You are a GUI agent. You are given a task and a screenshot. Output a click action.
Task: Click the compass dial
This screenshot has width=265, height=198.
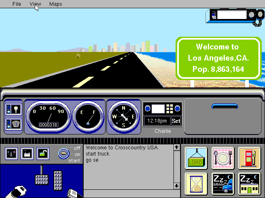(x=123, y=116)
